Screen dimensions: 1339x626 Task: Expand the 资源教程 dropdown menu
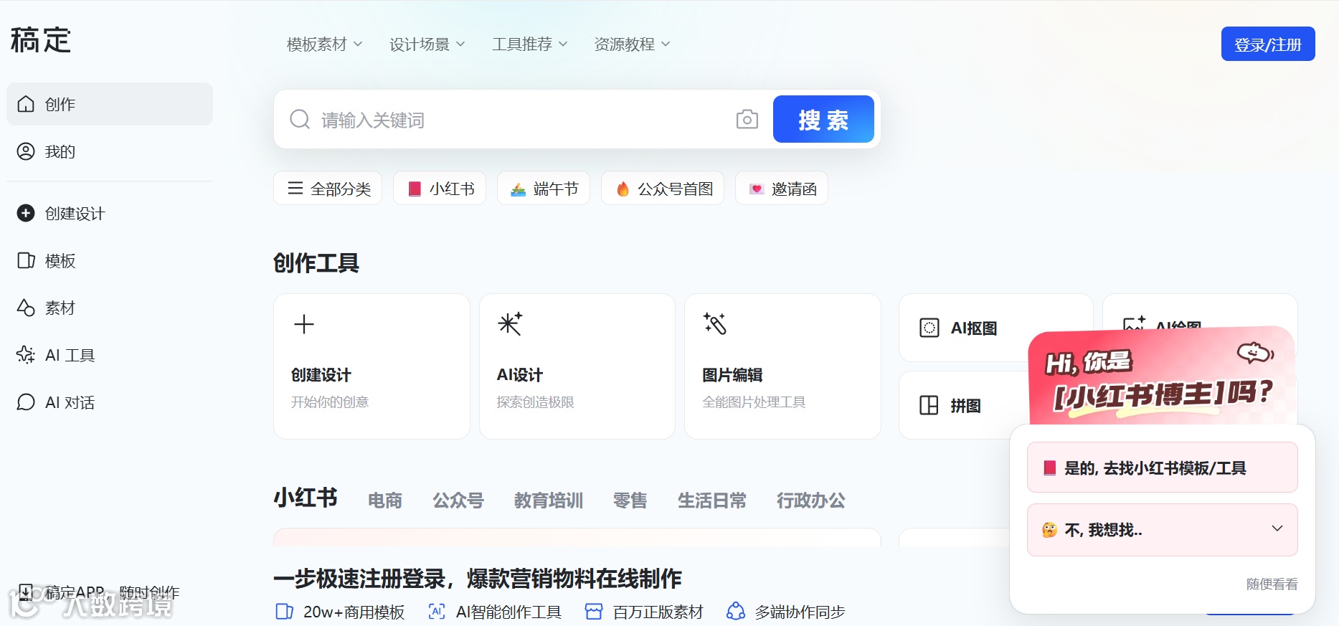(x=633, y=44)
